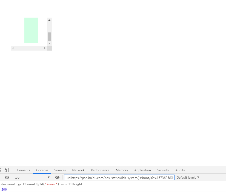
Task: Select the Audits tab
Action: 180,170
